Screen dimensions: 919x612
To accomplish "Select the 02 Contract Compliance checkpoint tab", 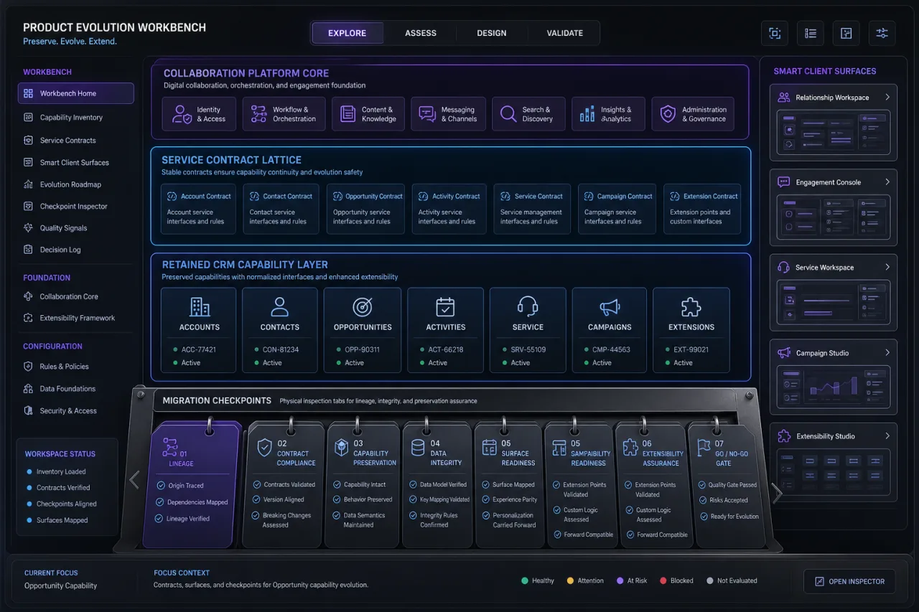I will [284, 485].
